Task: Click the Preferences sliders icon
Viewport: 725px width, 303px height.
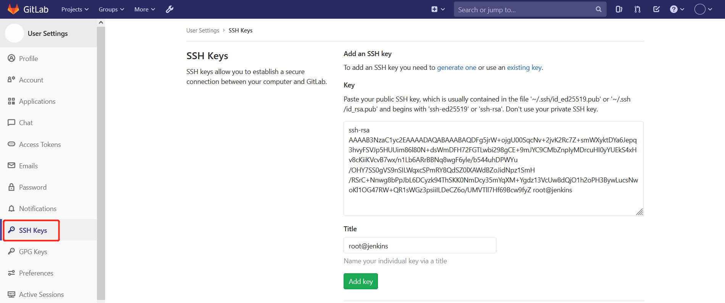Action: [11, 273]
